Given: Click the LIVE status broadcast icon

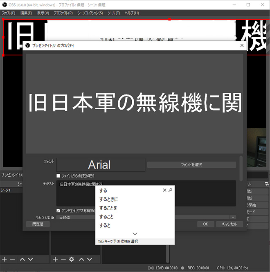Looking at the screenshot, I should (x=151, y=268).
